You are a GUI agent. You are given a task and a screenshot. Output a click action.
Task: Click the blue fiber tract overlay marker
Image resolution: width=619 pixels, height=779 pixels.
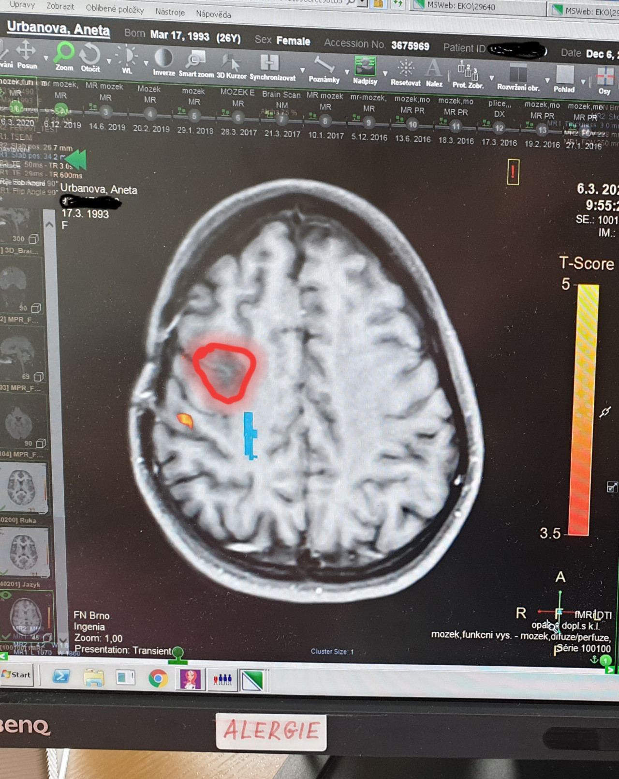coord(250,435)
